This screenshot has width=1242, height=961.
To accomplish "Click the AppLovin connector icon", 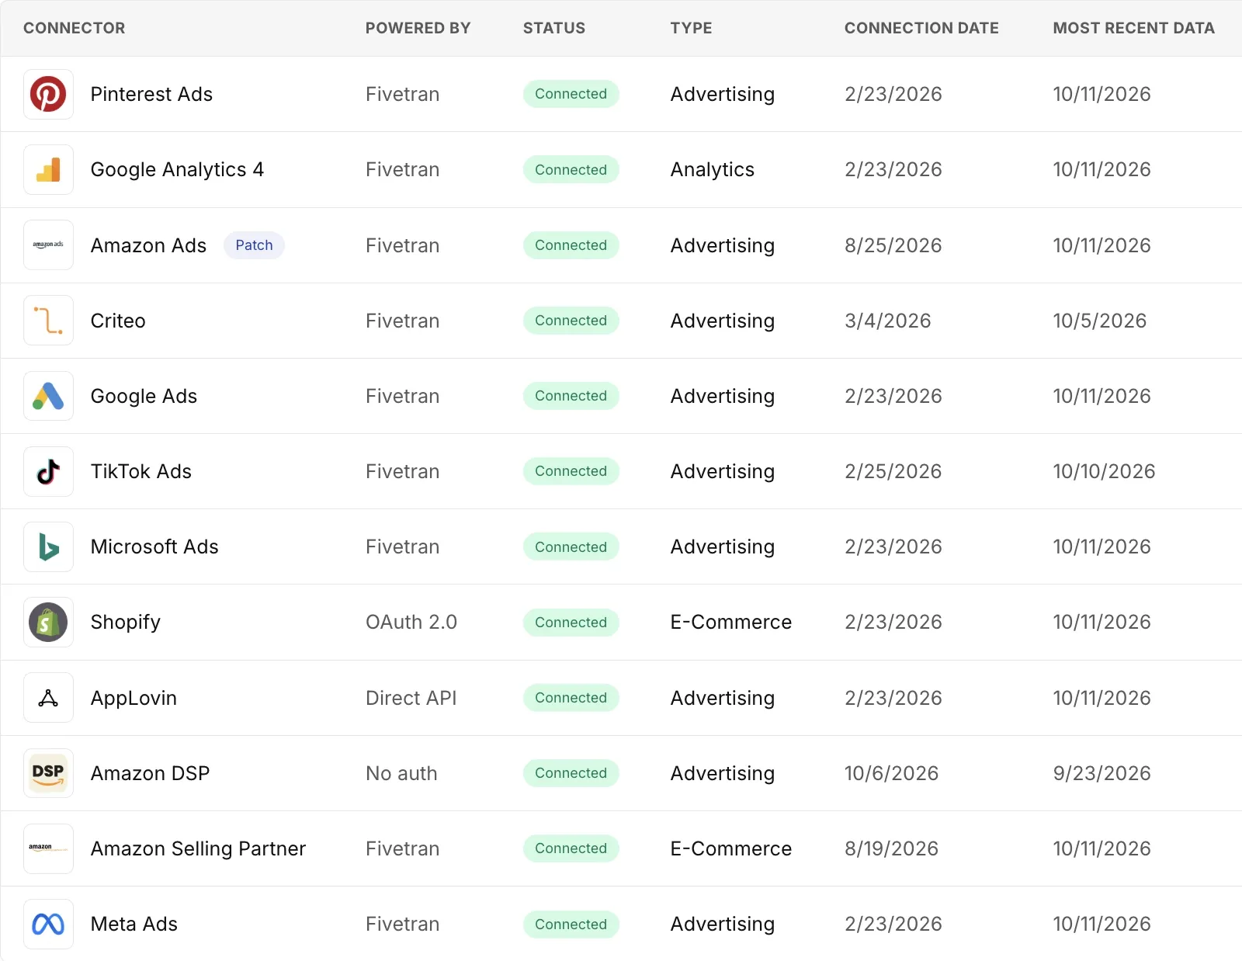I will pyautogui.click(x=48, y=698).
